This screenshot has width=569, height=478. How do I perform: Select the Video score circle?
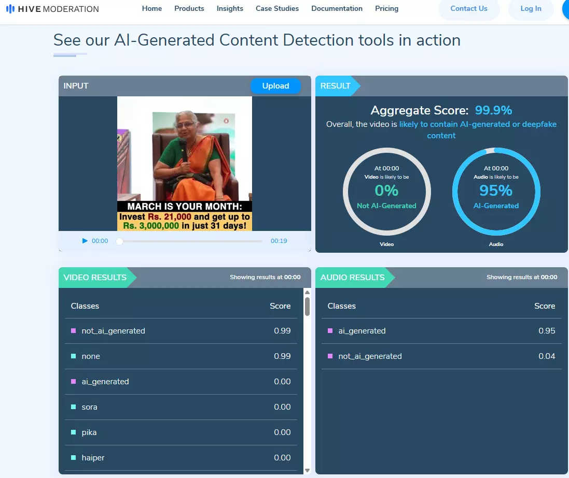pos(386,192)
